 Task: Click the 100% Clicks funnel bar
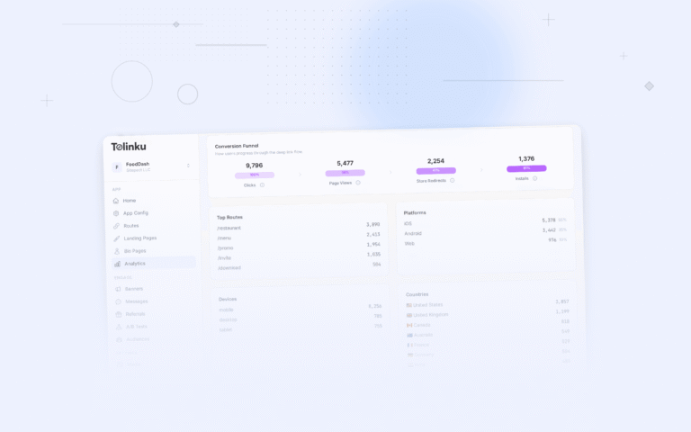(255, 175)
